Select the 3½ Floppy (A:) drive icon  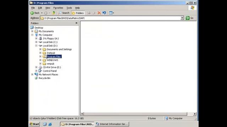click(x=40, y=38)
